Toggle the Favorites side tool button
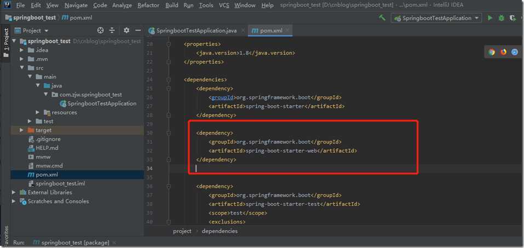 pyautogui.click(x=6, y=235)
